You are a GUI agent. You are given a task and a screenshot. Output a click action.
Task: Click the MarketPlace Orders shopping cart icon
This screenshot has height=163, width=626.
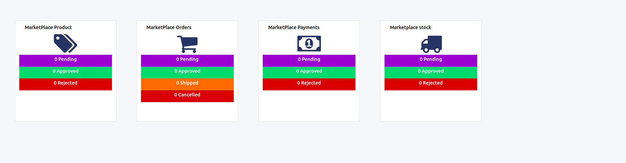tap(187, 44)
